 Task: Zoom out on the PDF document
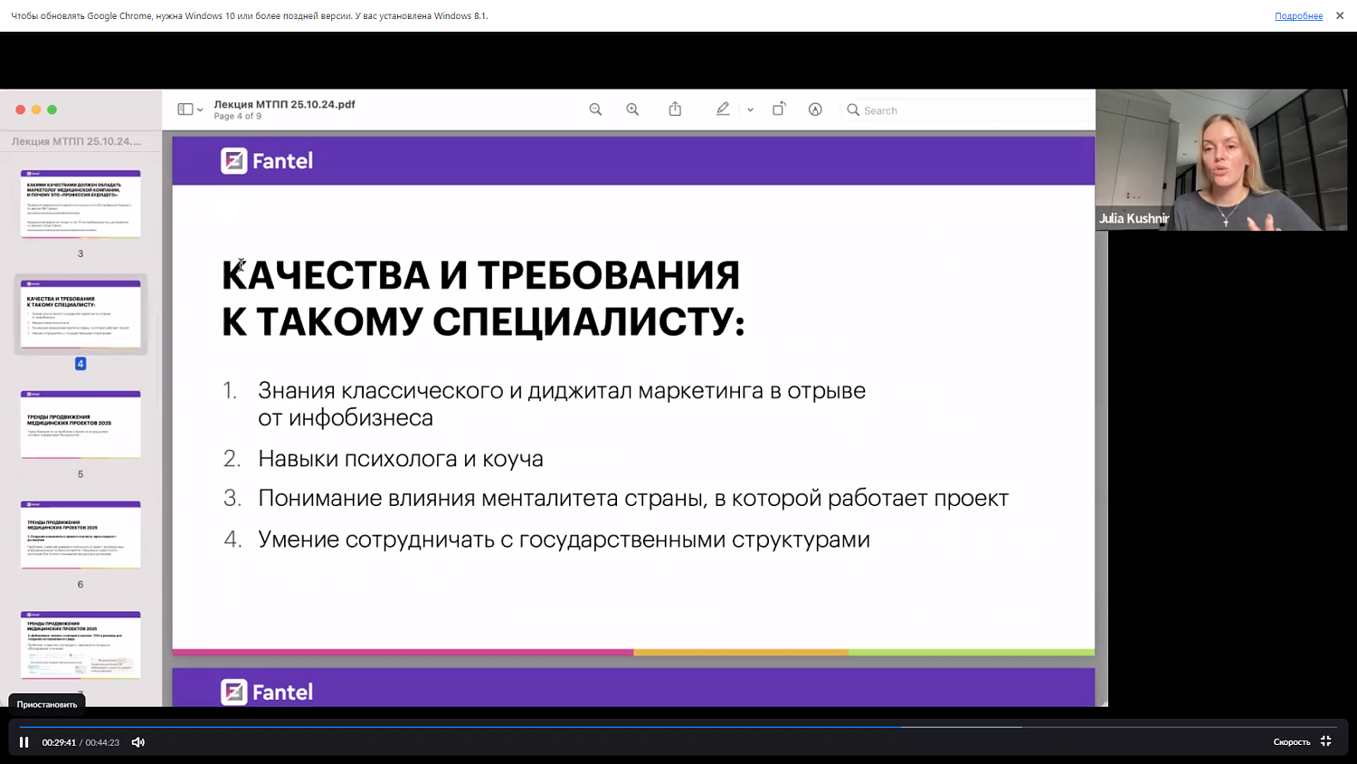595,109
